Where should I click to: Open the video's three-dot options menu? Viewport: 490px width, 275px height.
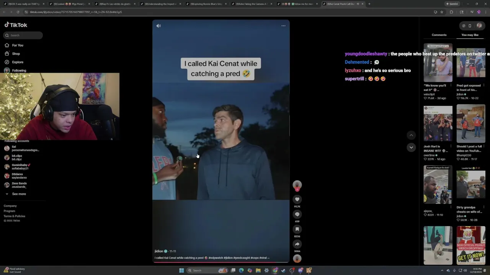(x=283, y=26)
